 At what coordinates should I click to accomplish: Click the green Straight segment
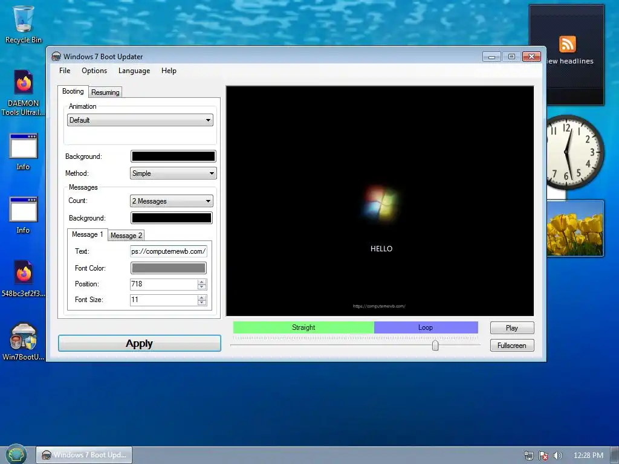tap(303, 327)
